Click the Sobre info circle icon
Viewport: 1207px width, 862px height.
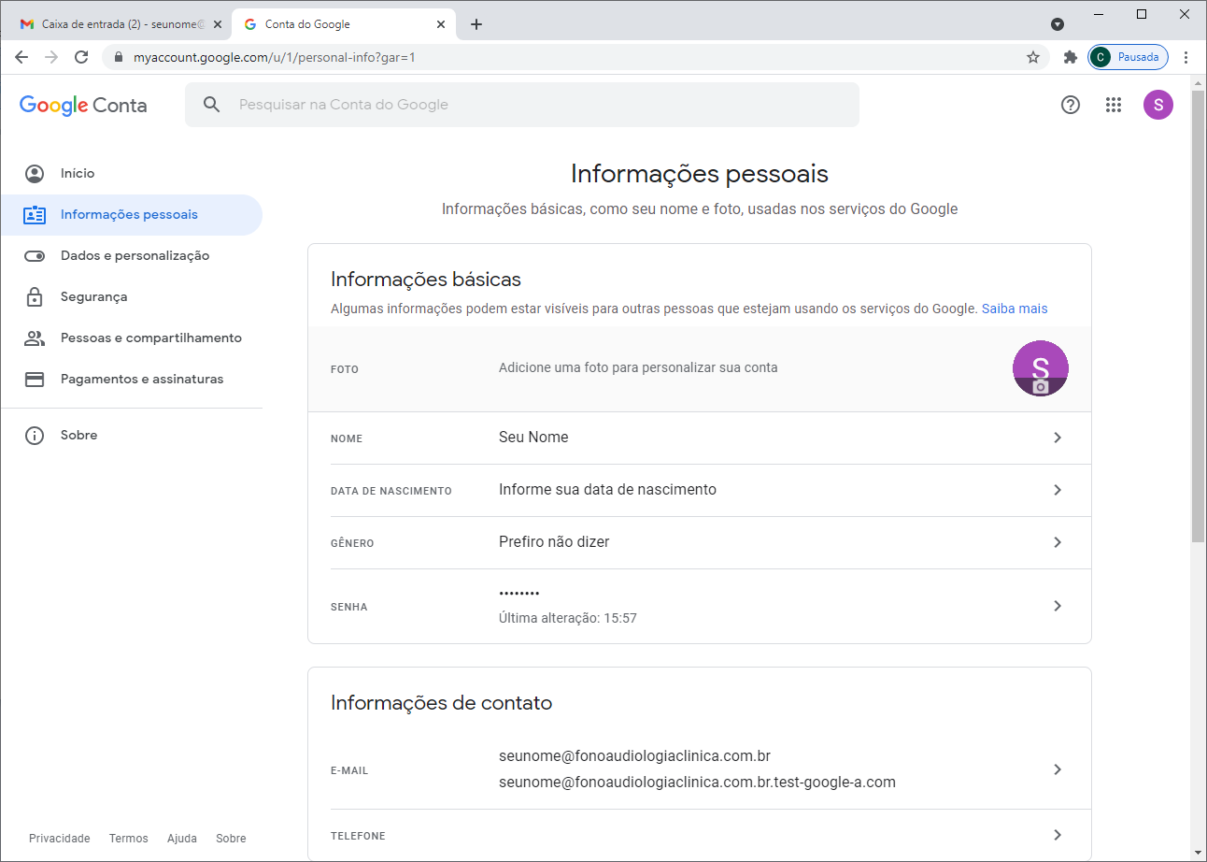point(35,435)
